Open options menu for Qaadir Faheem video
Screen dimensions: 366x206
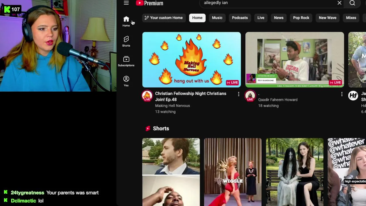(342, 94)
